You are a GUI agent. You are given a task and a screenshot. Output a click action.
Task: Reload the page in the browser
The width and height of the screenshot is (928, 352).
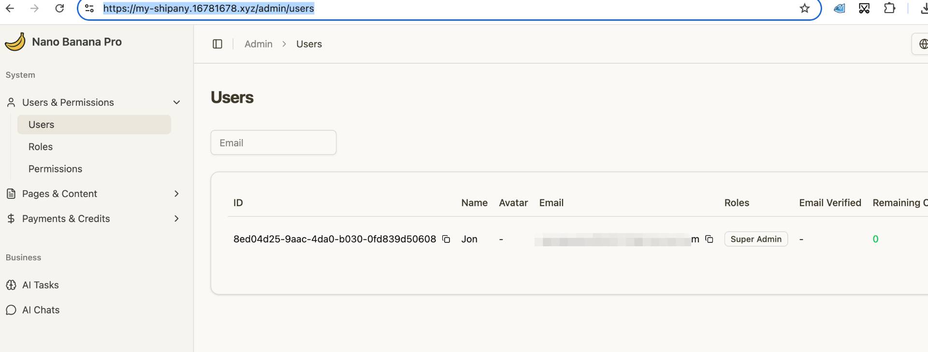click(x=59, y=8)
